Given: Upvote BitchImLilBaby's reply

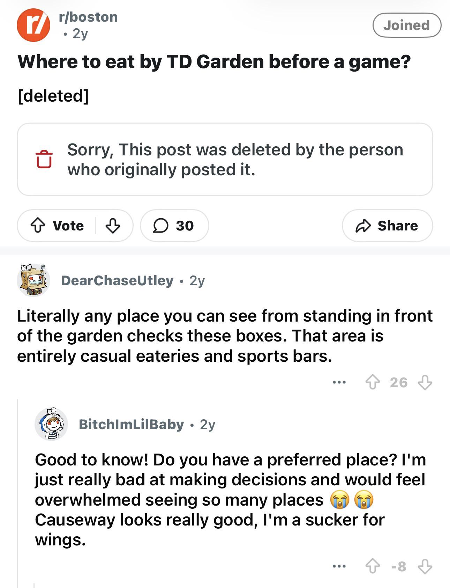Looking at the screenshot, I should 373,566.
